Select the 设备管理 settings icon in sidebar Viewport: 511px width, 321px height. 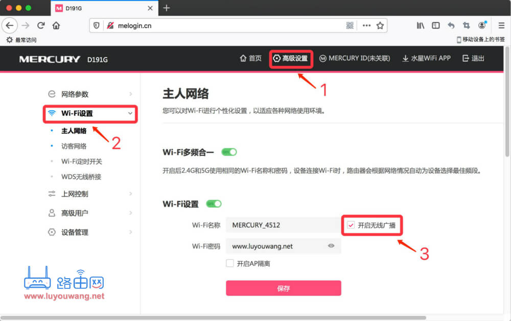[51, 232]
